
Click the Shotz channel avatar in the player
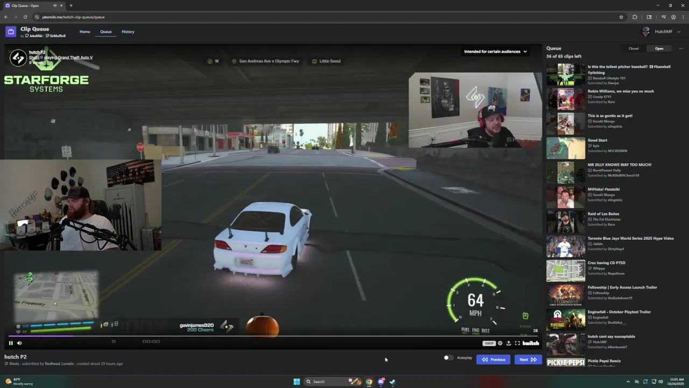click(x=18, y=58)
